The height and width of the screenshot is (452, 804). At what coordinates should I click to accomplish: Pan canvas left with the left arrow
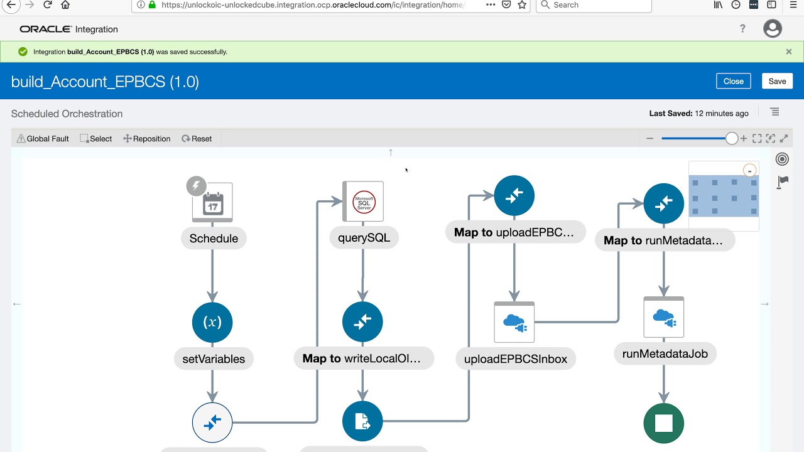pos(17,304)
